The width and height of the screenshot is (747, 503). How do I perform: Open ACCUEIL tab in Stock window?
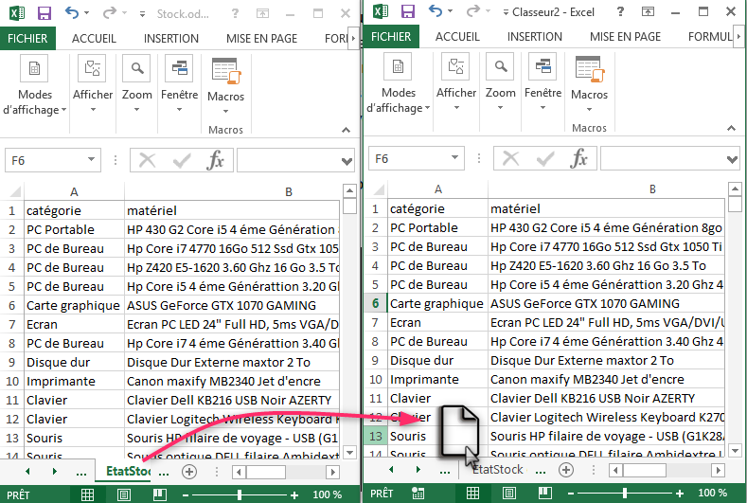tap(94, 39)
